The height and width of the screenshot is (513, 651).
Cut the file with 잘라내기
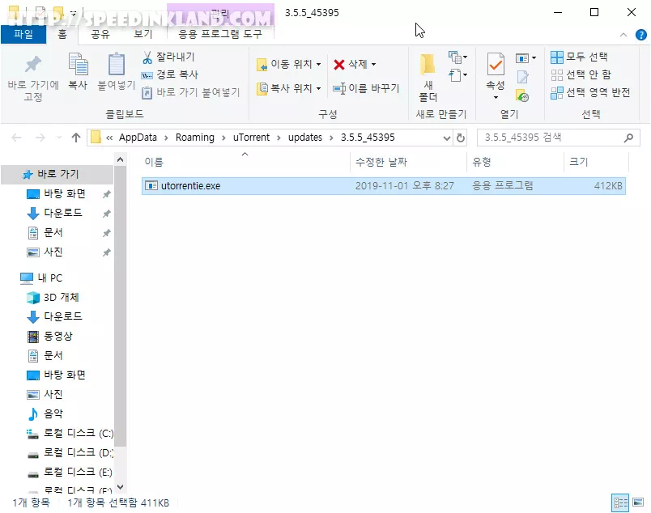click(x=168, y=57)
